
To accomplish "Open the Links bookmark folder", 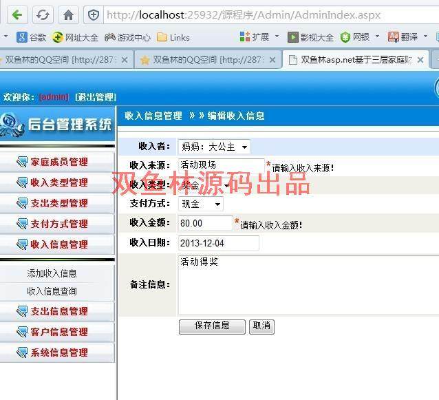I will coord(173,37).
